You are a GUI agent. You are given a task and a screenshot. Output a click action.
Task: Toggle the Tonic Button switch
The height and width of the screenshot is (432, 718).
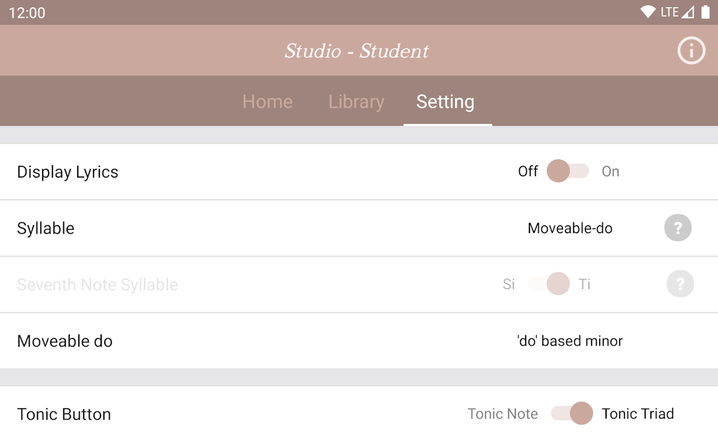click(x=572, y=414)
